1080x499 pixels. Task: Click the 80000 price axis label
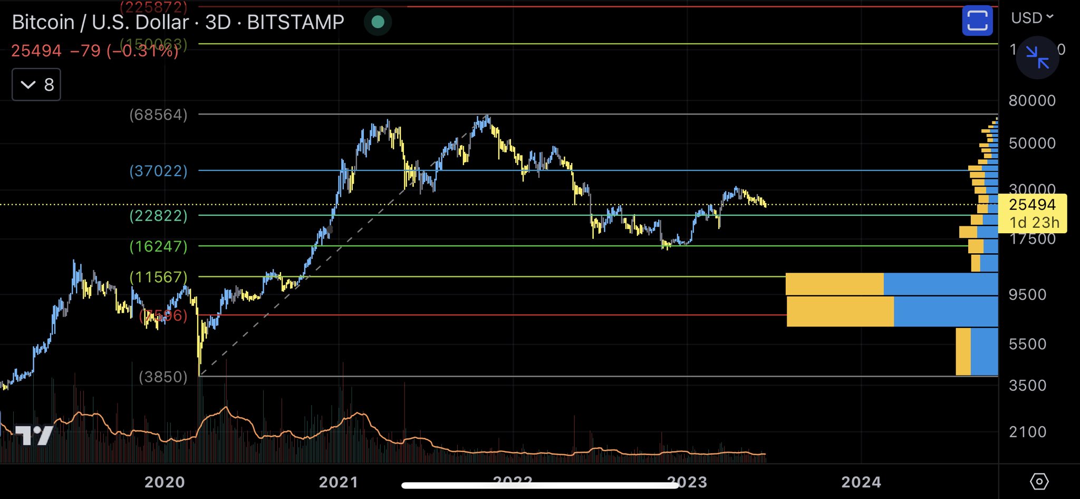[1032, 100]
